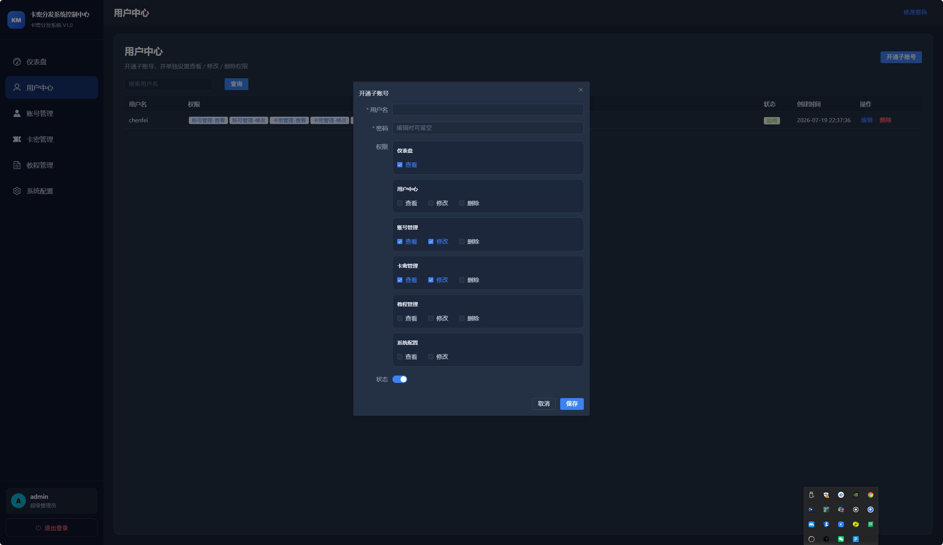Open the 仪表盘 dashboard sidebar icon
The height and width of the screenshot is (545, 943).
(x=17, y=62)
